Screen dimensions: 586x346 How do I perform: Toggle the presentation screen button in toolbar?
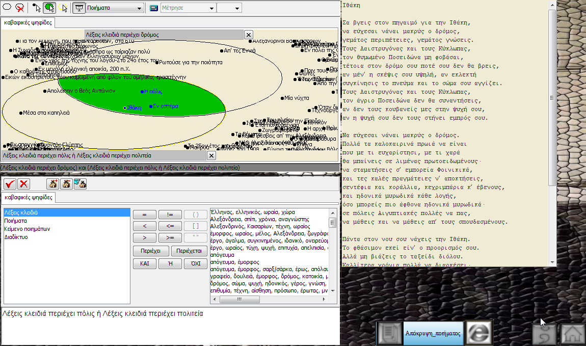(78, 8)
